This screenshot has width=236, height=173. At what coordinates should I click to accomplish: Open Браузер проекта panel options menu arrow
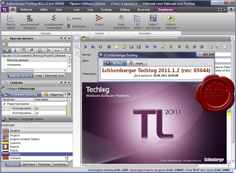coord(61,38)
